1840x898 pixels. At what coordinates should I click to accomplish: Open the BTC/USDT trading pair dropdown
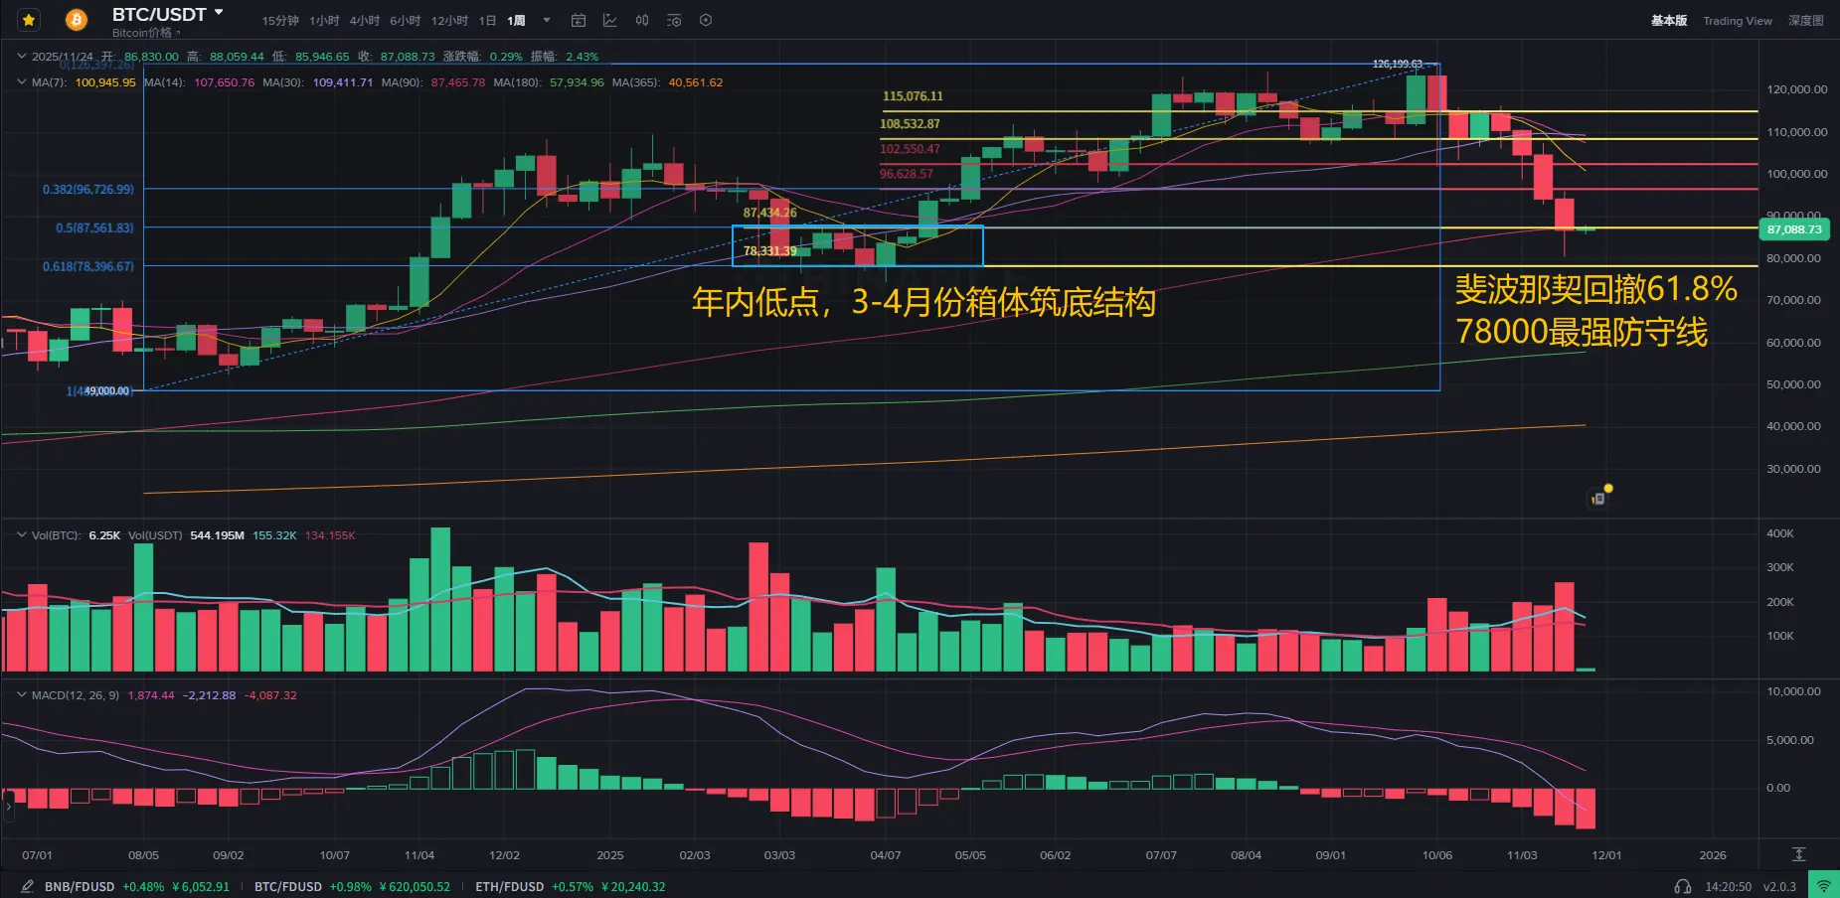168,14
